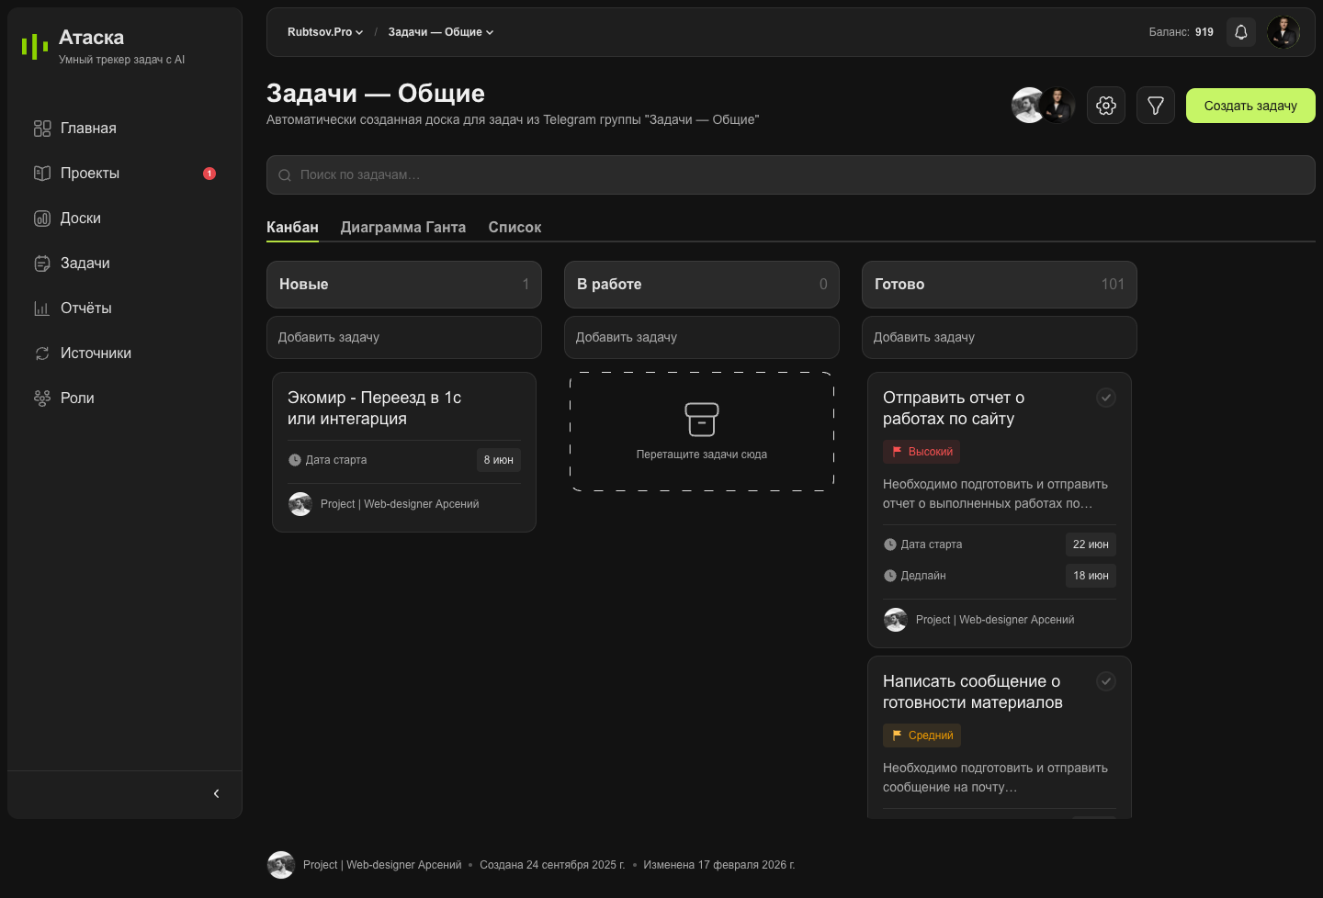Go to Доски section
This screenshot has width=1323, height=898.
125,219
